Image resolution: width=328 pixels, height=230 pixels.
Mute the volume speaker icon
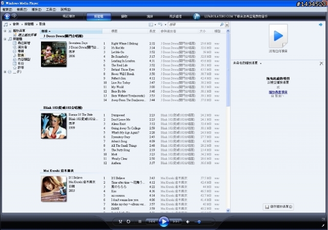click(x=188, y=222)
